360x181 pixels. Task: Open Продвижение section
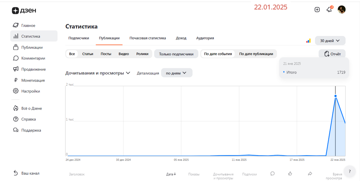[x=34, y=69]
